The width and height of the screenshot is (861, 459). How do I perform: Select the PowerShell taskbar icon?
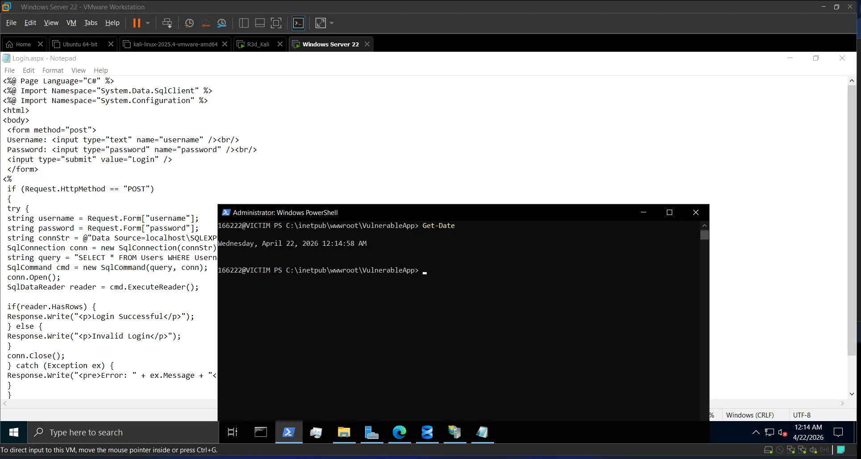pyautogui.click(x=289, y=432)
